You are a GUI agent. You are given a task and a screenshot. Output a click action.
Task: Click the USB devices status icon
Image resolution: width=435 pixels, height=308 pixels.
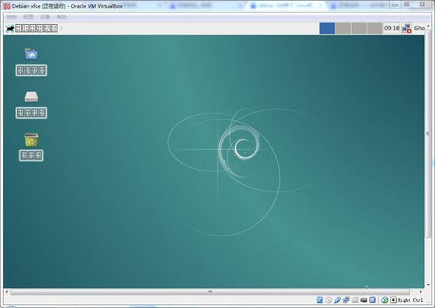click(337, 300)
